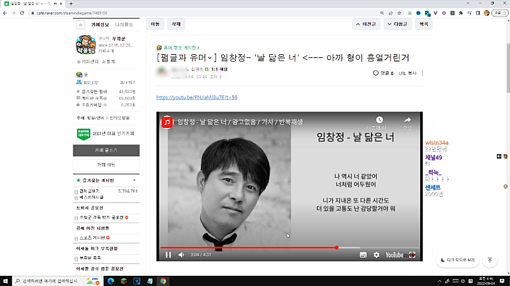Open the 통계 statistics link
This screenshot has width=510, height=286.
point(108,61)
